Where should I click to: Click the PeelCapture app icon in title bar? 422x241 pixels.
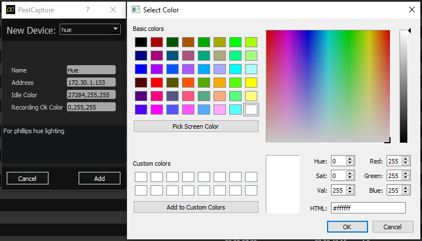(11, 10)
